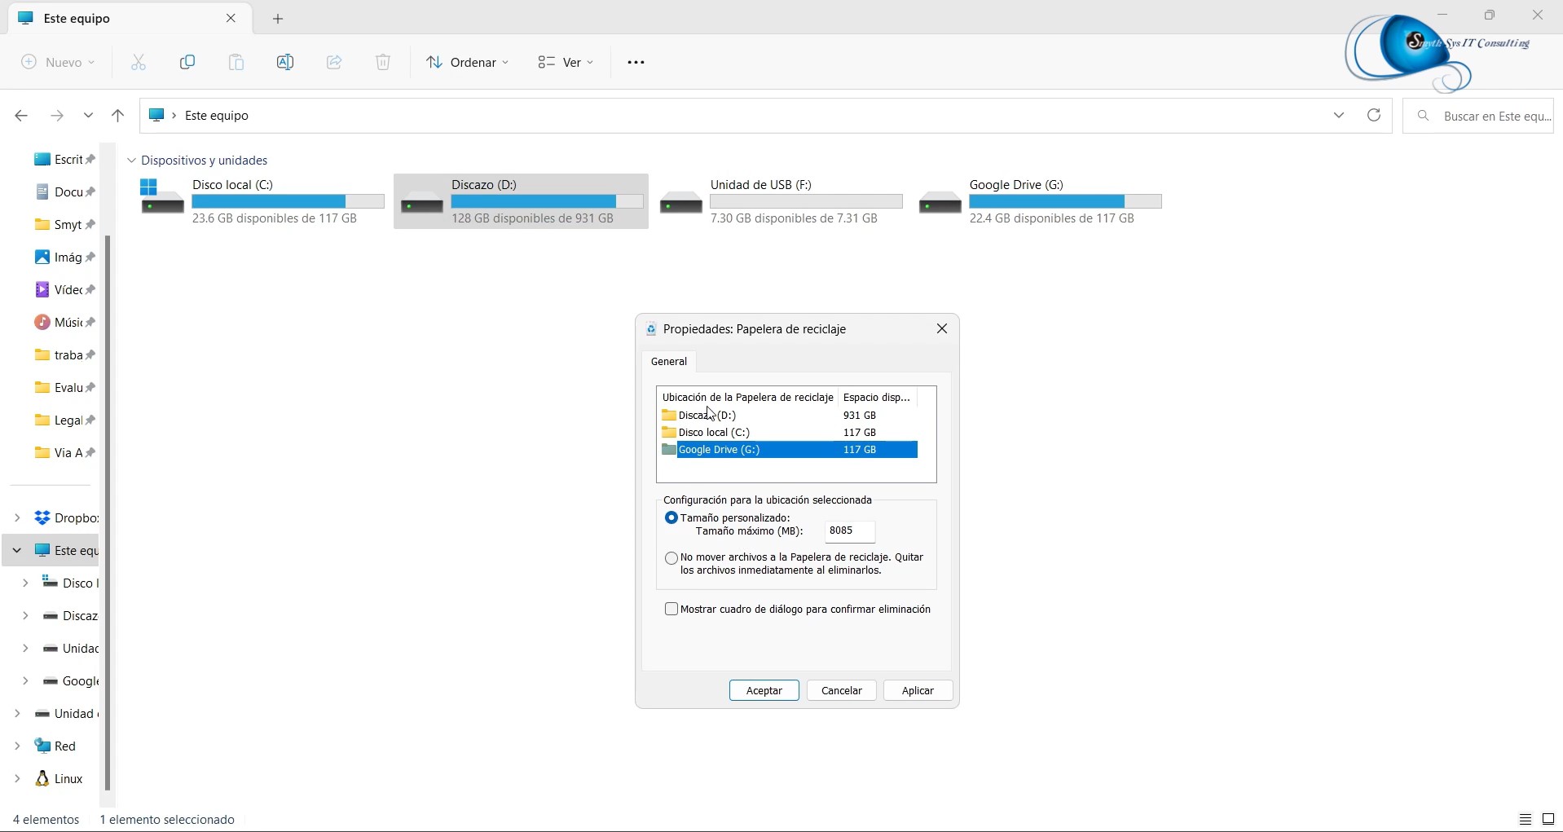
Task: Select the General tab in properties dialog
Action: pyautogui.click(x=669, y=362)
